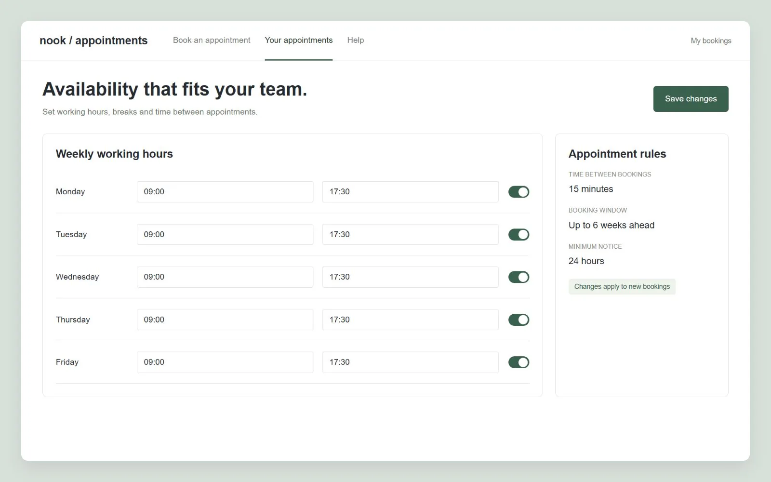This screenshot has width=771, height=482.
Task: Disable the Wednesday working hours toggle
Action: [x=518, y=277]
